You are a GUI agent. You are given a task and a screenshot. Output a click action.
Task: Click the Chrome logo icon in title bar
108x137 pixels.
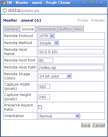(3, 3)
